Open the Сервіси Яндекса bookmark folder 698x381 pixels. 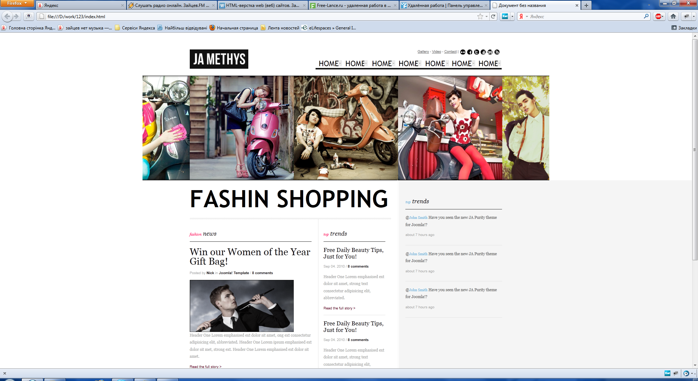point(135,28)
